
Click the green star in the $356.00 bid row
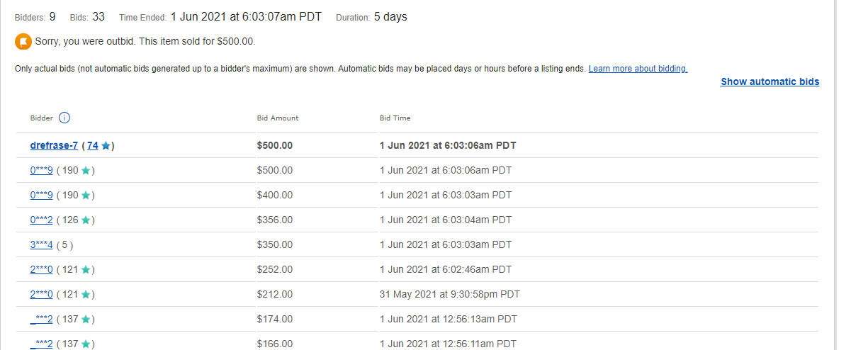click(86, 220)
